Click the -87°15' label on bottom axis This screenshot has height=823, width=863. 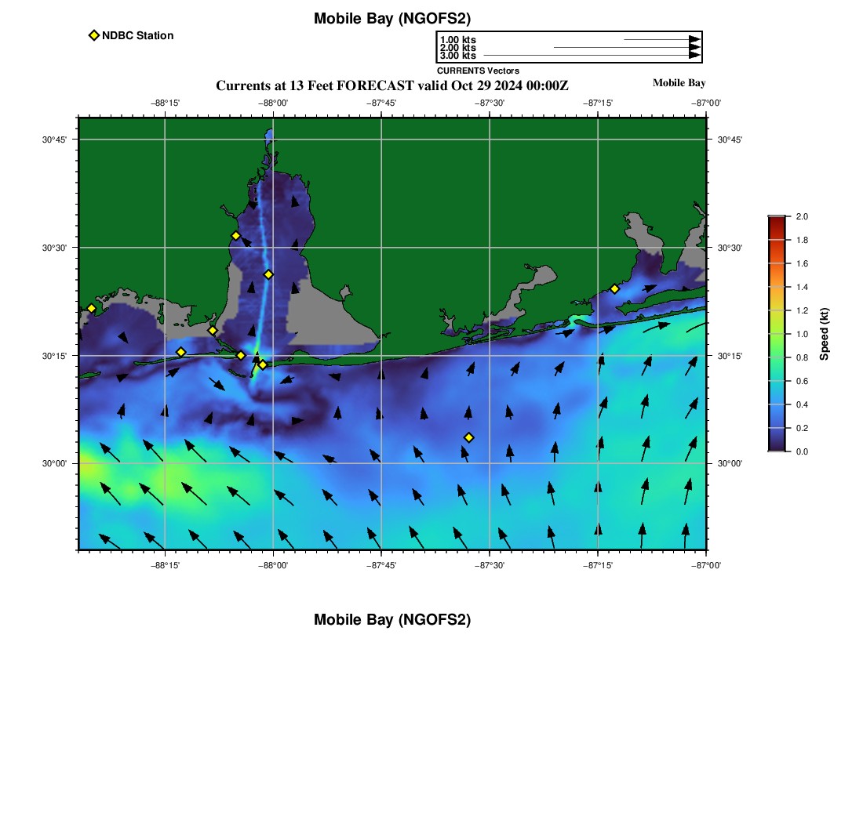598,565
